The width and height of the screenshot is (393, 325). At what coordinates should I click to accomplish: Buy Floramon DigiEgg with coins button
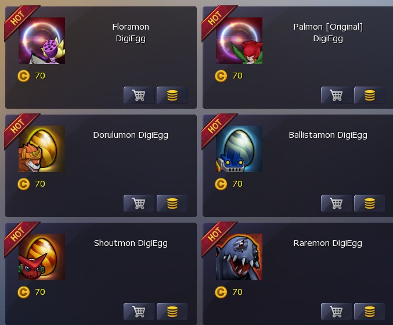tap(172, 95)
